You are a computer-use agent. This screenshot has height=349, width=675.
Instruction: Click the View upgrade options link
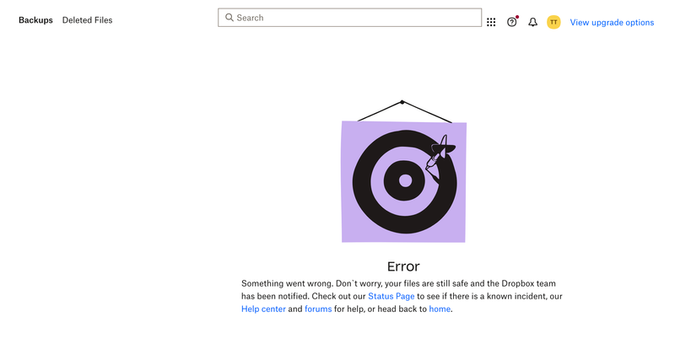pos(612,22)
